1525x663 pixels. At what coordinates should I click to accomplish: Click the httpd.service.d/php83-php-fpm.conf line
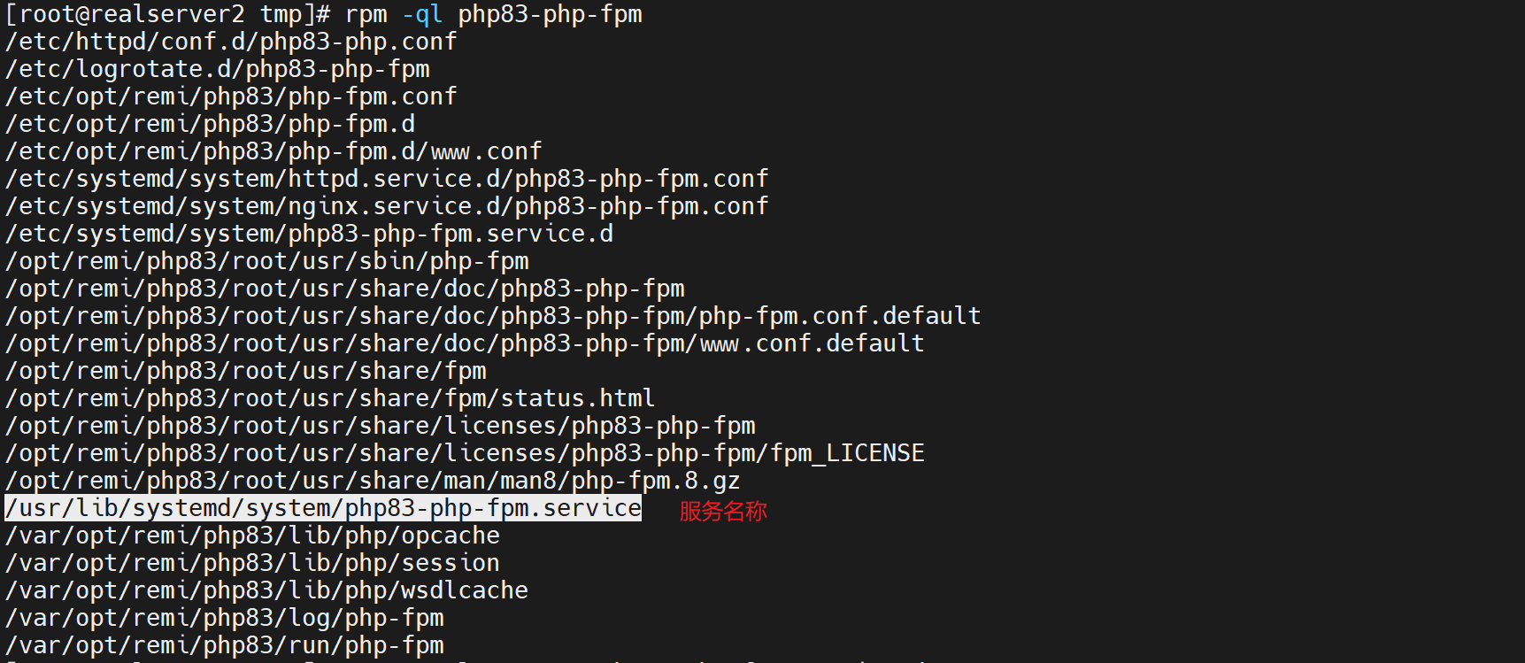pyautogui.click(x=387, y=179)
